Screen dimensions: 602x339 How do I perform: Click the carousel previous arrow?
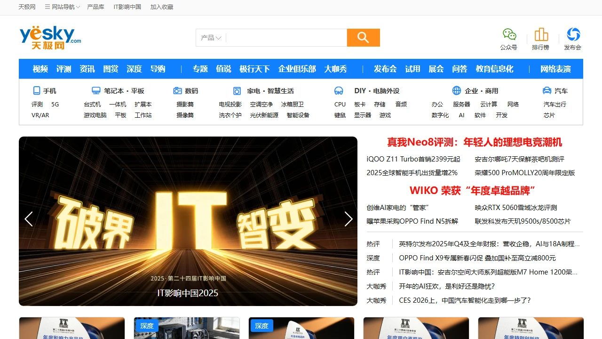click(x=28, y=219)
